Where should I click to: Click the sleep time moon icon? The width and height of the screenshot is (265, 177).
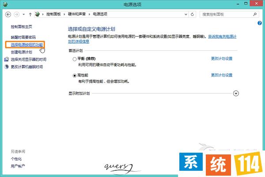point(7,67)
